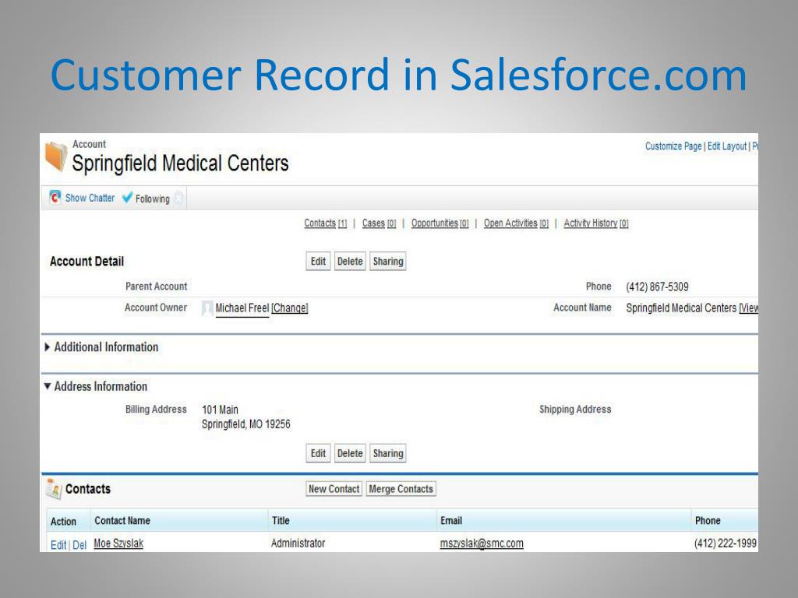Click the account phone (412) 867-5309
798x598 pixels.
(657, 287)
